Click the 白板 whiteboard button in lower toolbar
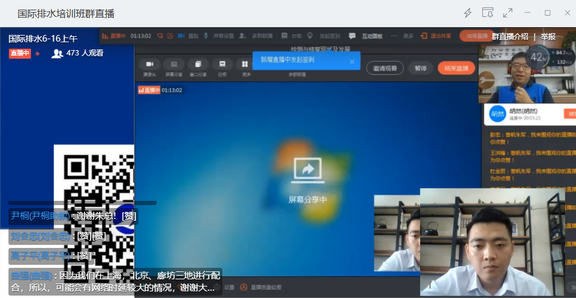 [222, 66]
